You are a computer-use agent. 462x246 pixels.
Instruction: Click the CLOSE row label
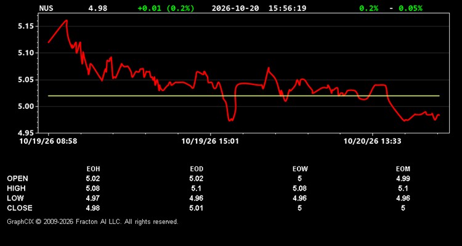pyautogui.click(x=20, y=208)
